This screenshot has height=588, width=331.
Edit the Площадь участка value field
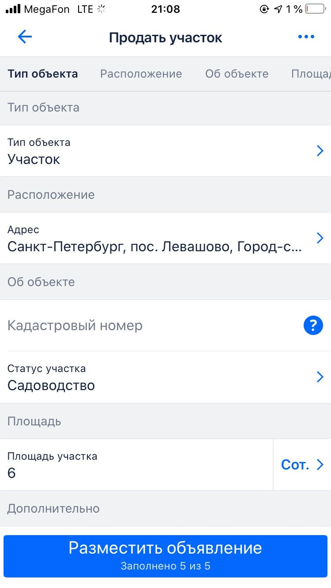tap(132, 473)
